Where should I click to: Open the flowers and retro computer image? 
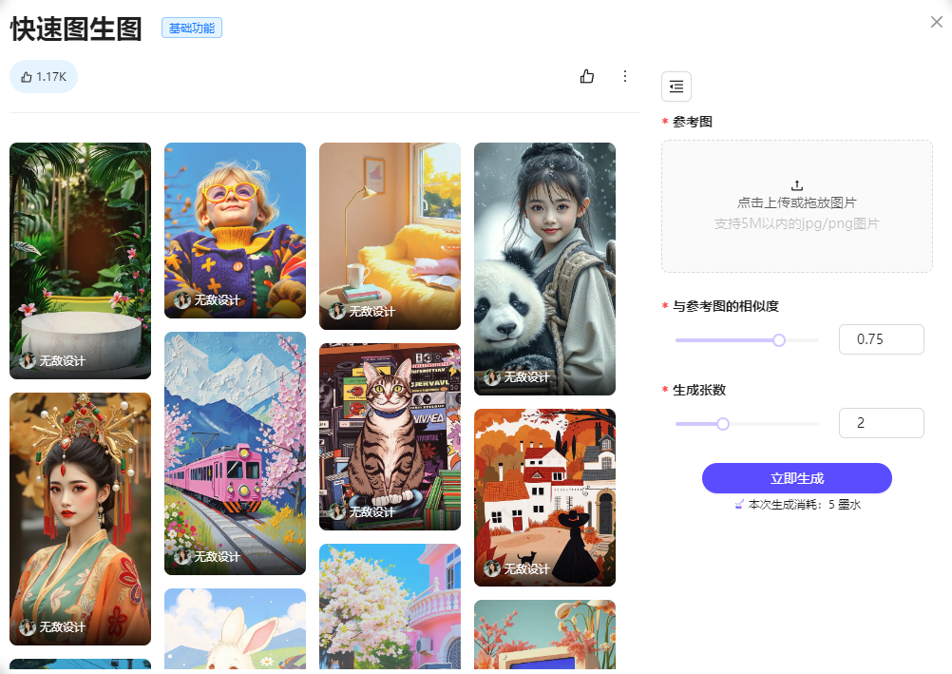544,634
